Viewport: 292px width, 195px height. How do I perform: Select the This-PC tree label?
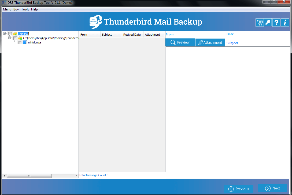pos(23,34)
